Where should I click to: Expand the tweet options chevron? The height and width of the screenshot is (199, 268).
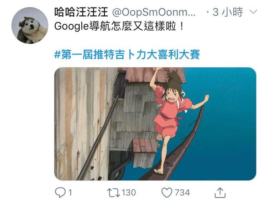(253, 12)
